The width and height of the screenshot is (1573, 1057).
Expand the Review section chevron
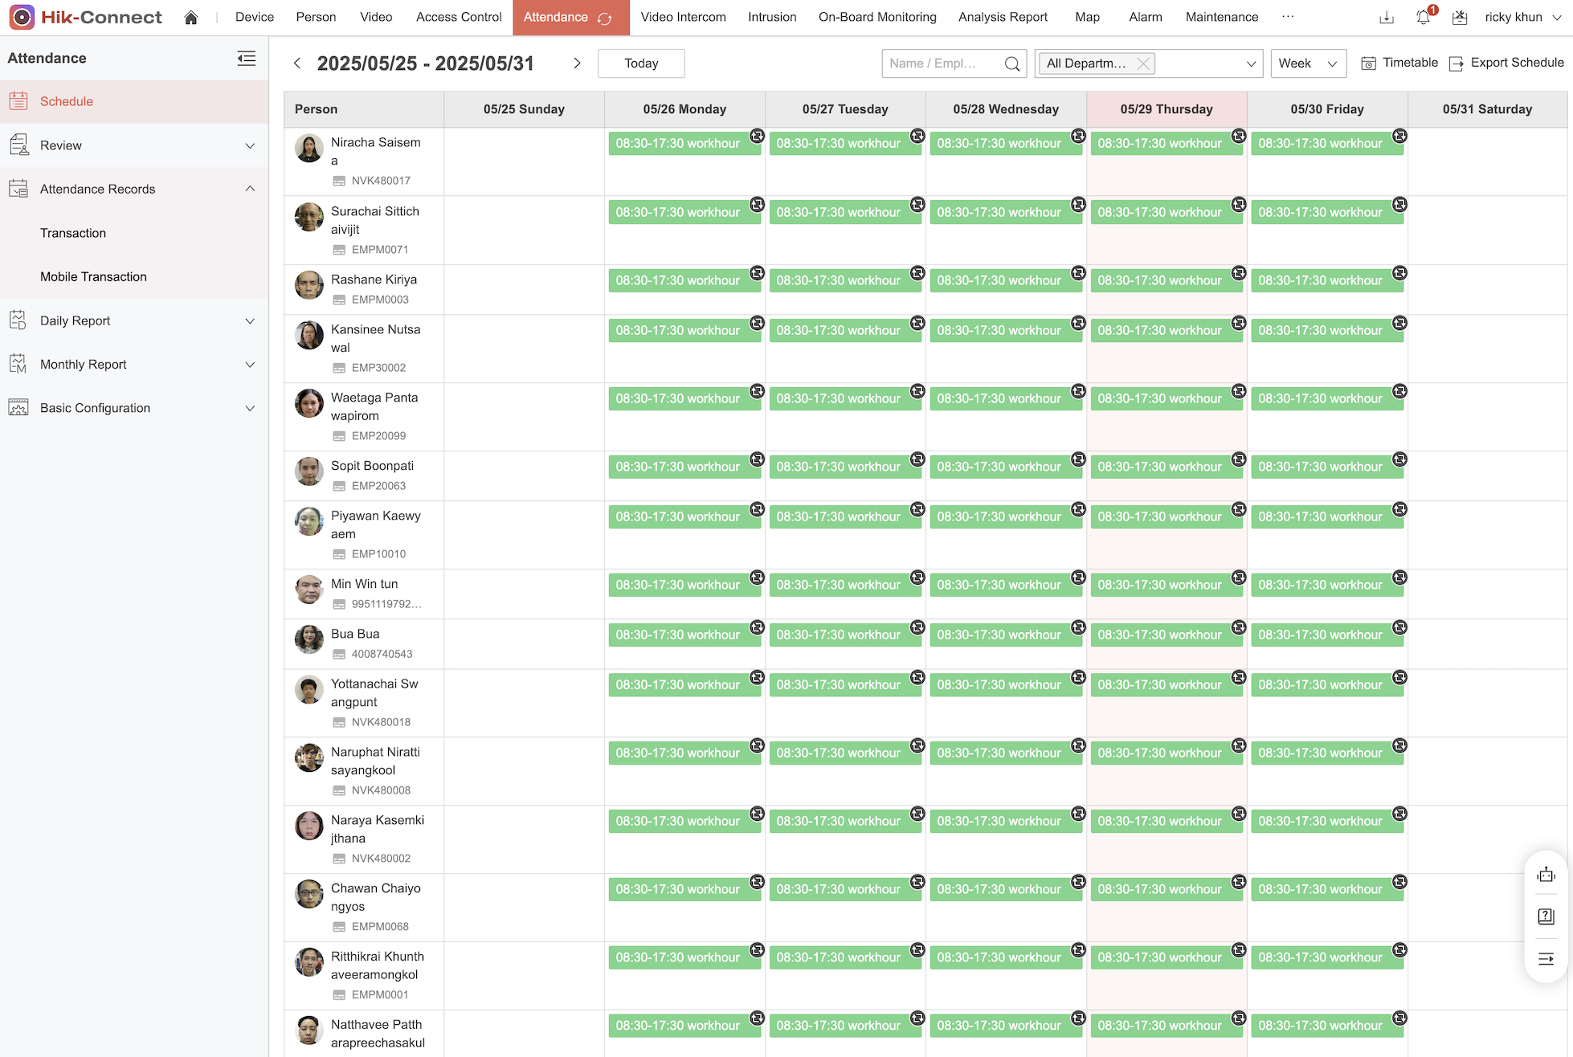tap(250, 146)
